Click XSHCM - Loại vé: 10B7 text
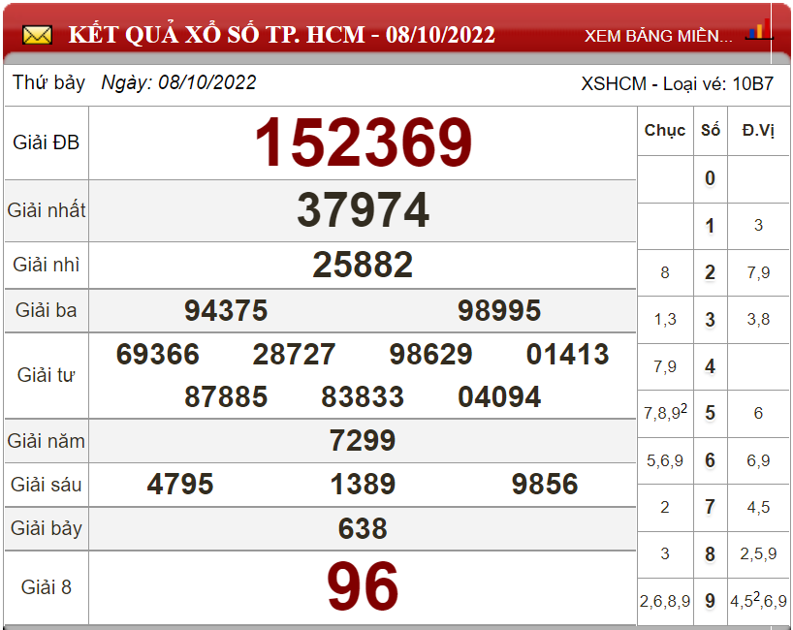Viewport: 793px width, 630px height. point(678,84)
